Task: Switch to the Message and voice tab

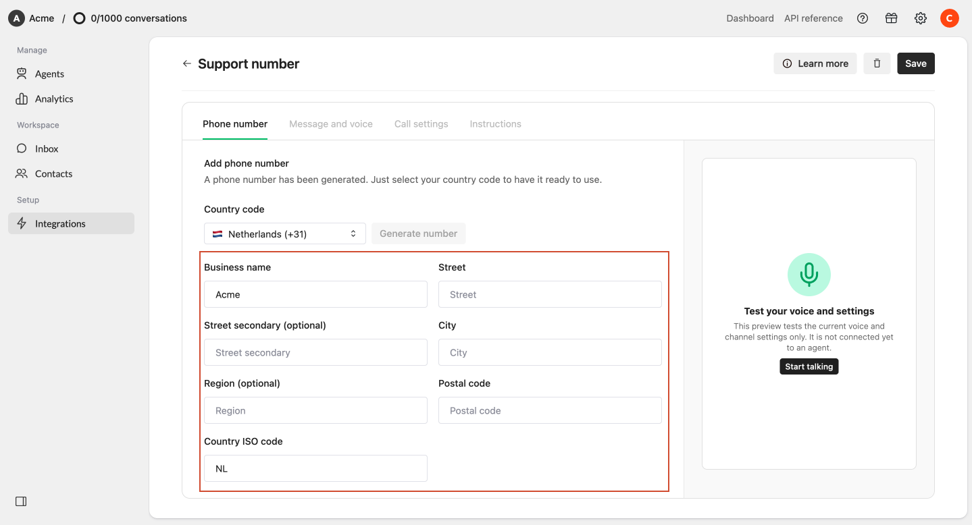Action: click(x=331, y=124)
